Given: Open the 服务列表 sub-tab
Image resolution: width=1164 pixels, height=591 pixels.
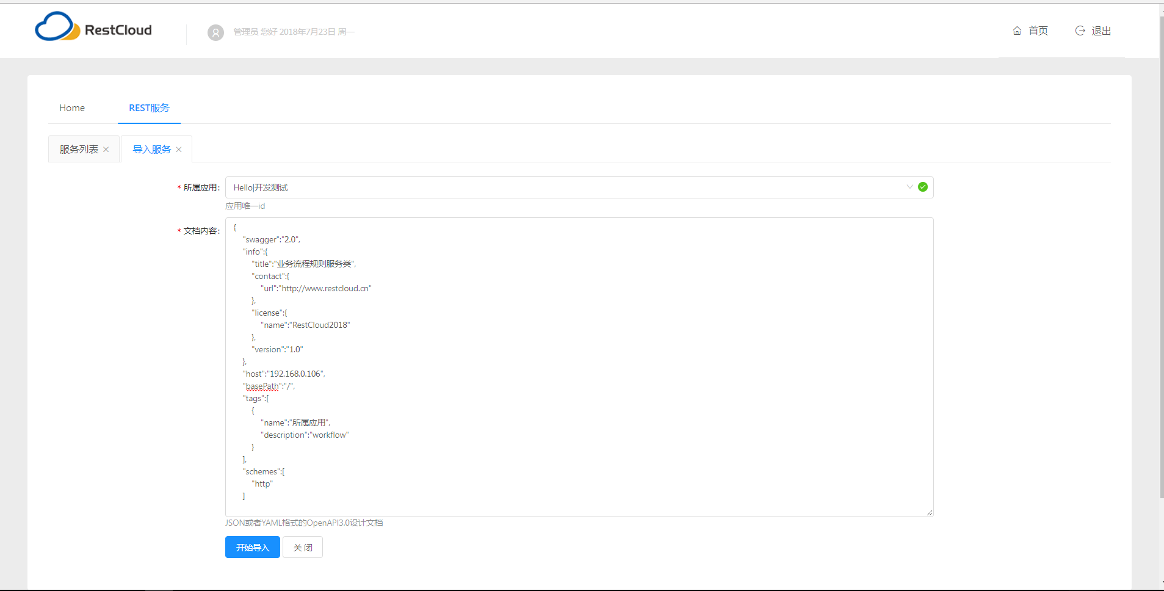Looking at the screenshot, I should coord(79,150).
